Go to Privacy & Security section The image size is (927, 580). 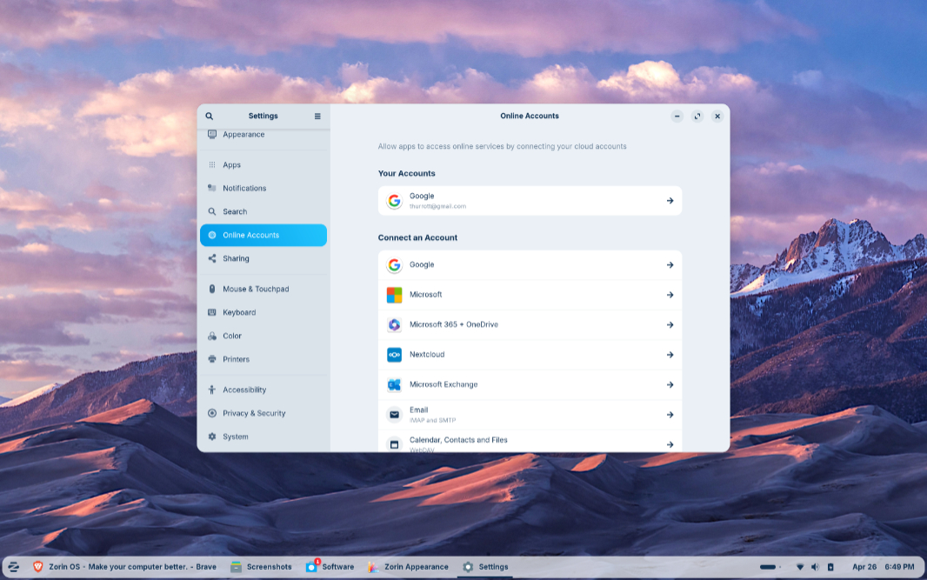point(254,413)
